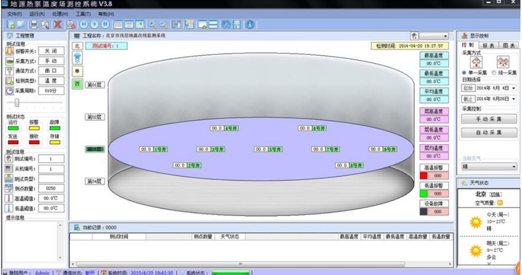The width and height of the screenshot is (522, 275).
Task: Click the 切换 city switch link
Action: (496, 194)
